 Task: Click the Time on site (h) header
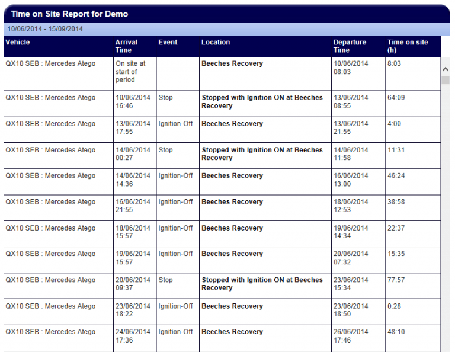[408, 46]
